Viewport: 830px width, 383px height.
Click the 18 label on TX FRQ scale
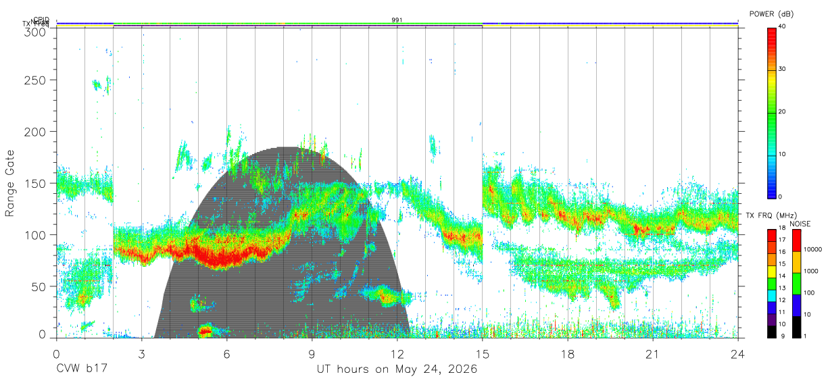[x=782, y=228]
